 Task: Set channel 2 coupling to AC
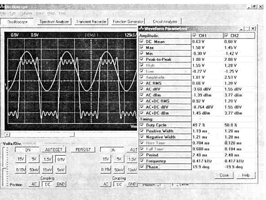coord(106,184)
